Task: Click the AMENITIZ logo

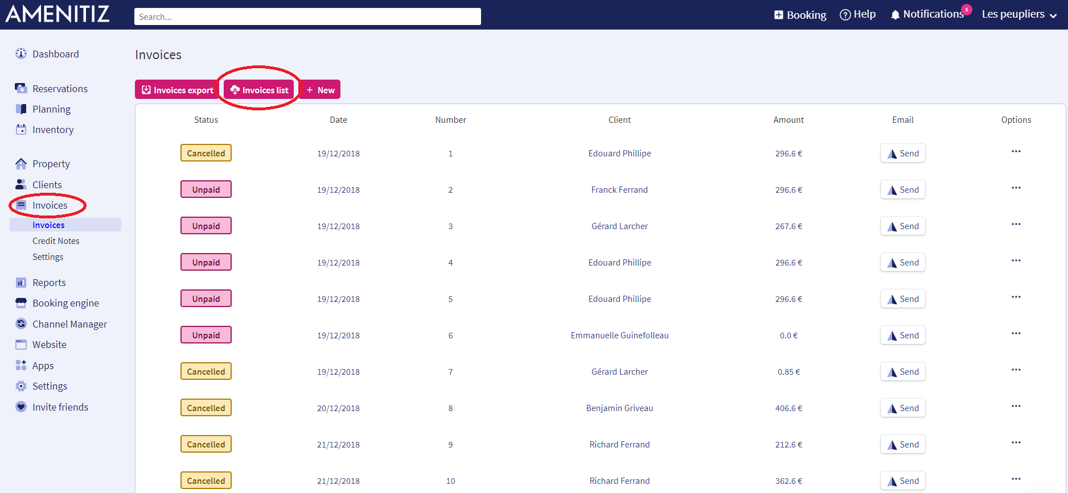Action: 57,14
